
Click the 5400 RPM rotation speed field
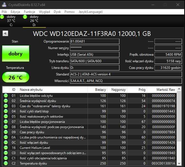168,55
